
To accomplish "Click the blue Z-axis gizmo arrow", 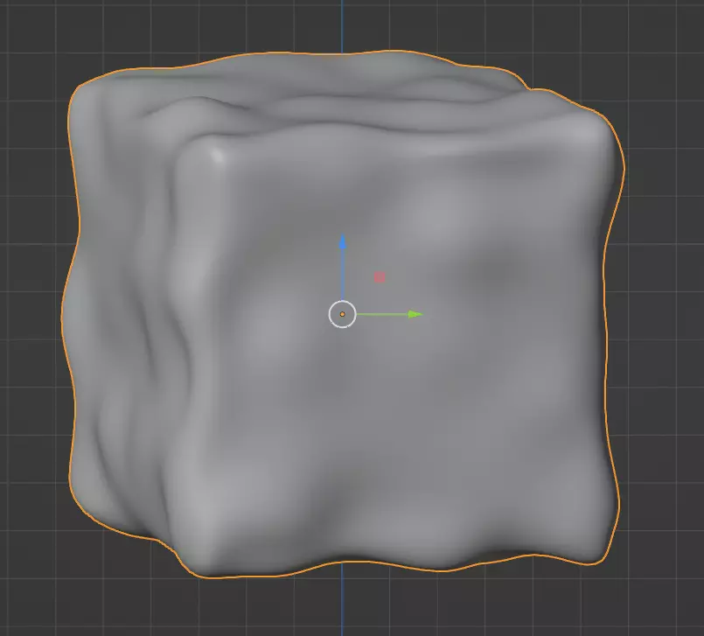I will pyautogui.click(x=343, y=265).
